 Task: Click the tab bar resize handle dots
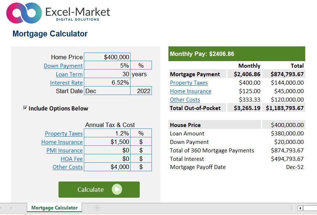point(292,208)
